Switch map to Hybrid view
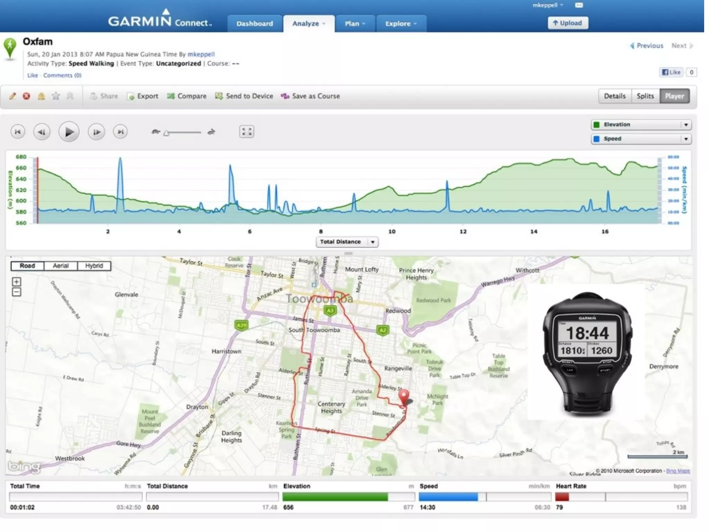 [x=94, y=266]
